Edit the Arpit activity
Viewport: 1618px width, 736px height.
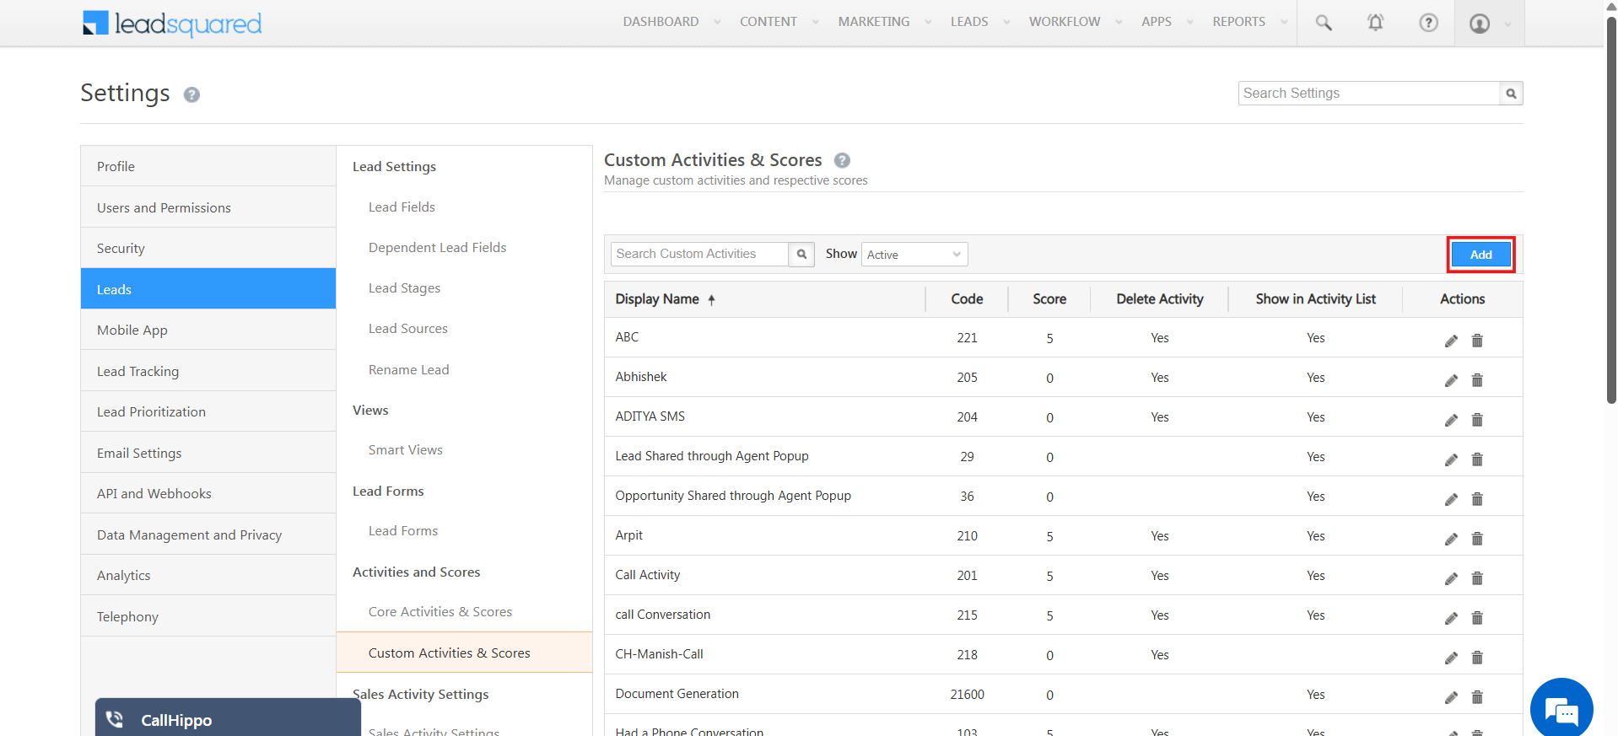coord(1451,539)
